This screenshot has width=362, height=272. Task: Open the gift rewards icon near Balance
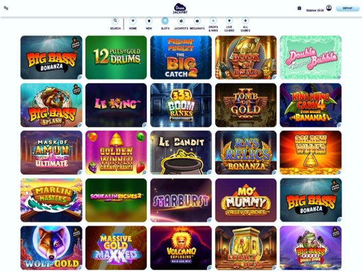point(299,8)
